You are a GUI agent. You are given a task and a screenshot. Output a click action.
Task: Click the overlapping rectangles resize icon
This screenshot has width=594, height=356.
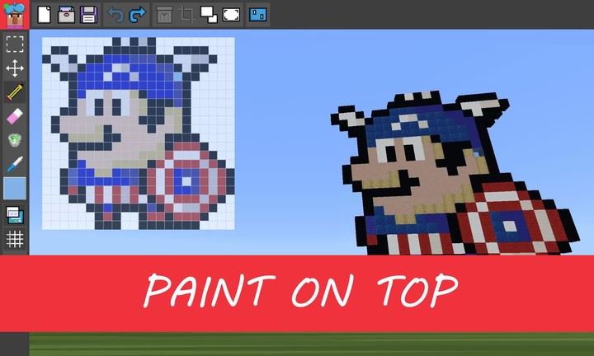tap(209, 15)
